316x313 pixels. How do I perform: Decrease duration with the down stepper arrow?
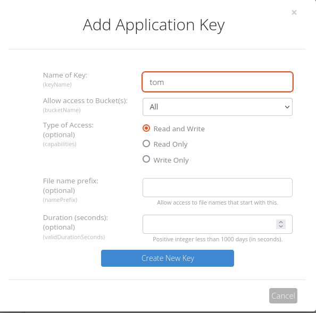(281, 227)
